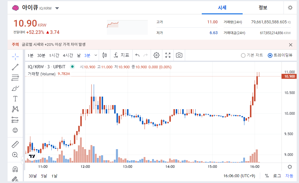Viewport: 299px width, 183px height.
Task: Activate the zoom in tool
Action: 15,155
